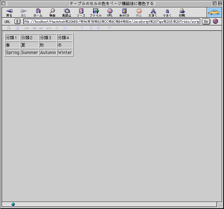Click the File (ファイル) toolbar icon
224x209 pixels.
[95, 12]
